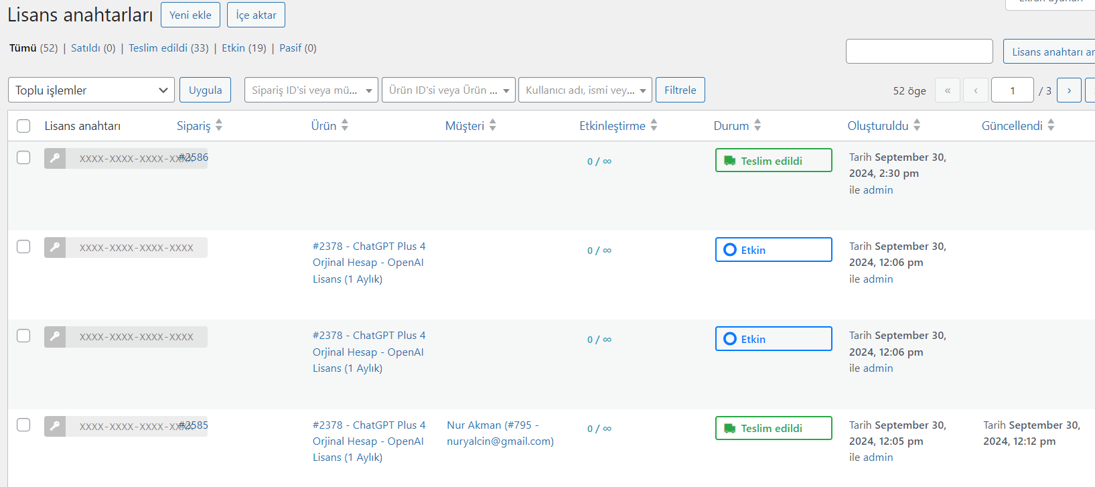Click sort arrows beside Etkinleştirme header
Image resolution: width=1095 pixels, height=487 pixels.
coord(654,125)
